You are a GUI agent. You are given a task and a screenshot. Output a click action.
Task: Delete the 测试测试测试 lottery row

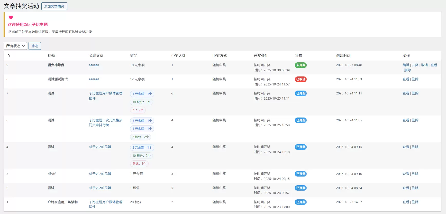(x=415, y=79)
